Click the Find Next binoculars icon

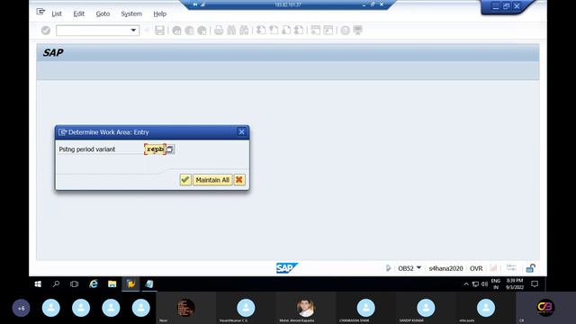(244, 30)
